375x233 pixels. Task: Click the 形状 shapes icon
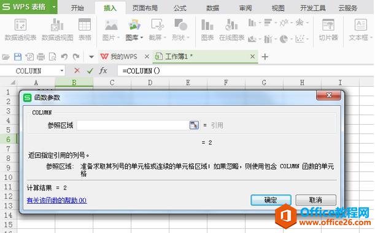point(180,25)
